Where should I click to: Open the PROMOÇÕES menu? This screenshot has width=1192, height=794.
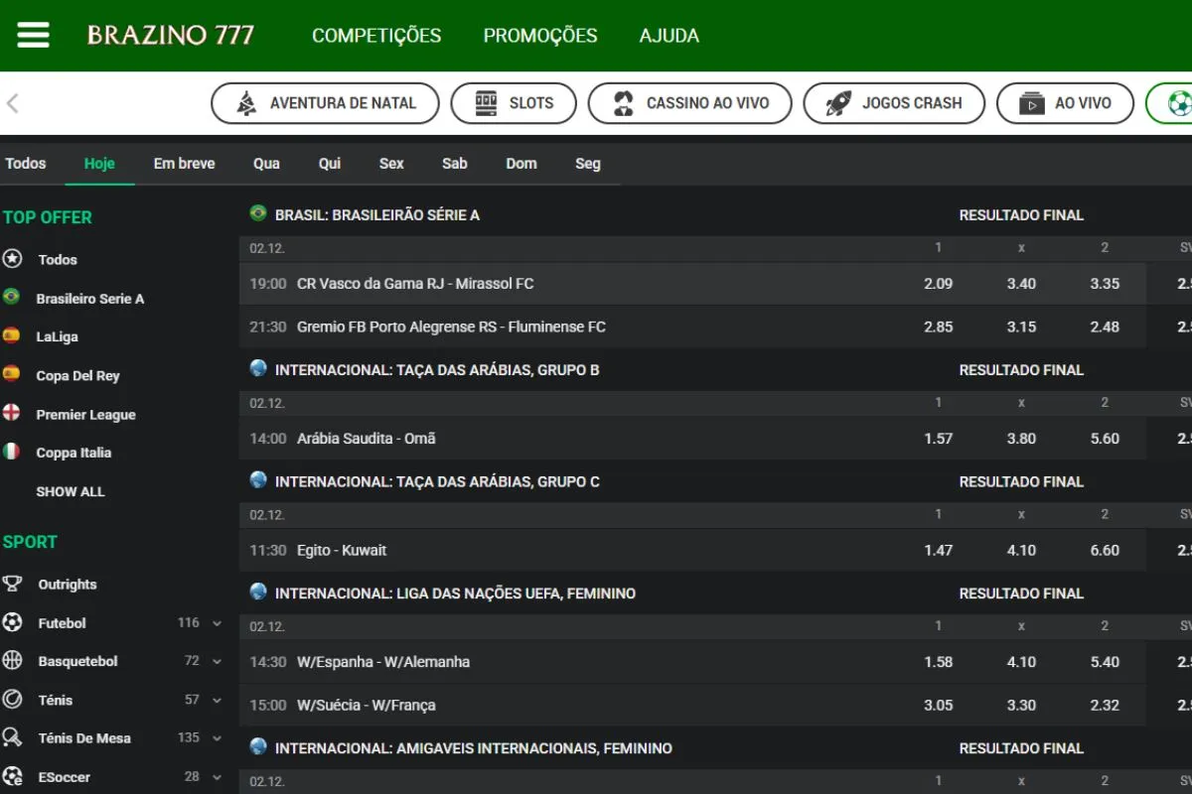coord(540,36)
